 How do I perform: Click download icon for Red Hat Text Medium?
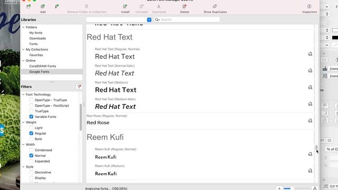click(x=310, y=87)
